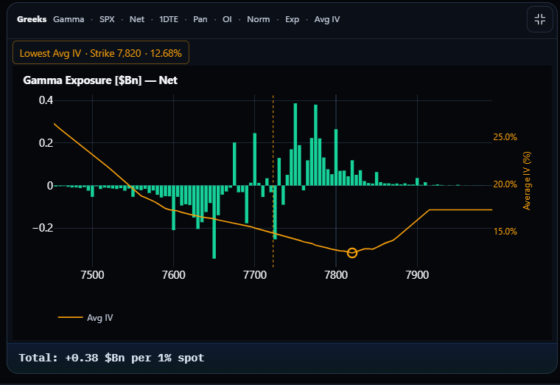Click the Total +0.38 $Bn summary text

click(x=111, y=358)
